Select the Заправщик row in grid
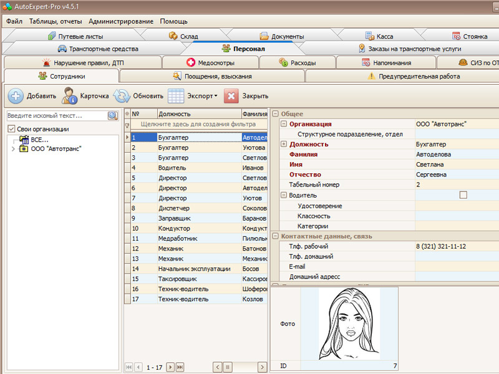This screenshot has height=374, width=499. coord(199,218)
